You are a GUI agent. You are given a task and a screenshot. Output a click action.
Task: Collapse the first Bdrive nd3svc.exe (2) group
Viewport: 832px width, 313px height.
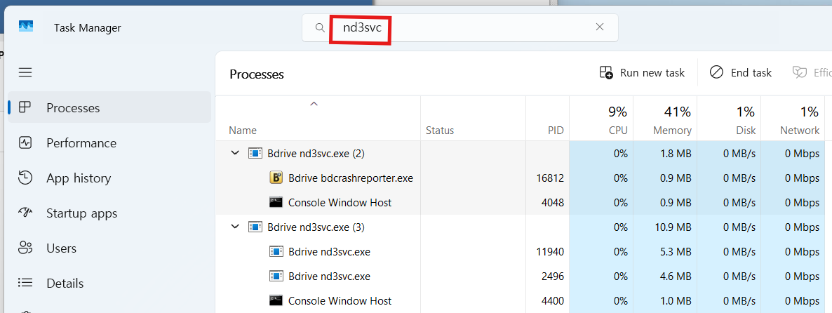235,153
